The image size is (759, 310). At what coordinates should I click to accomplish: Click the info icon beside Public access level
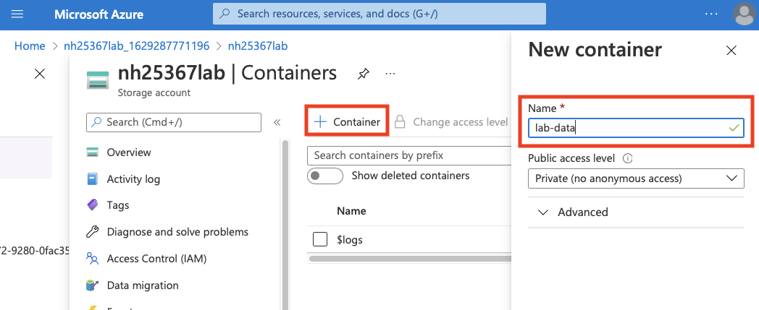click(628, 158)
